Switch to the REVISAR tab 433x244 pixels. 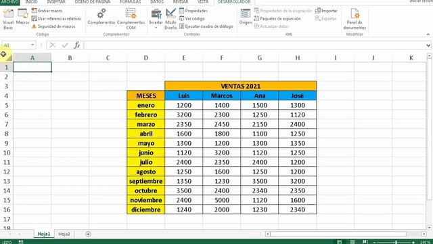[181, 2]
